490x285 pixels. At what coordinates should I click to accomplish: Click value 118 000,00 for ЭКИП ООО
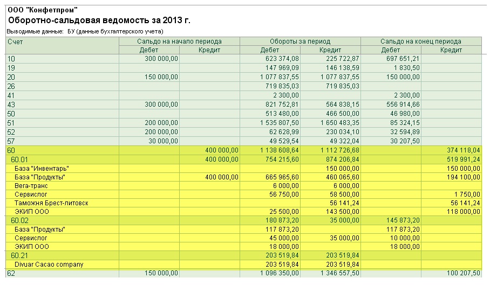pos(463,212)
